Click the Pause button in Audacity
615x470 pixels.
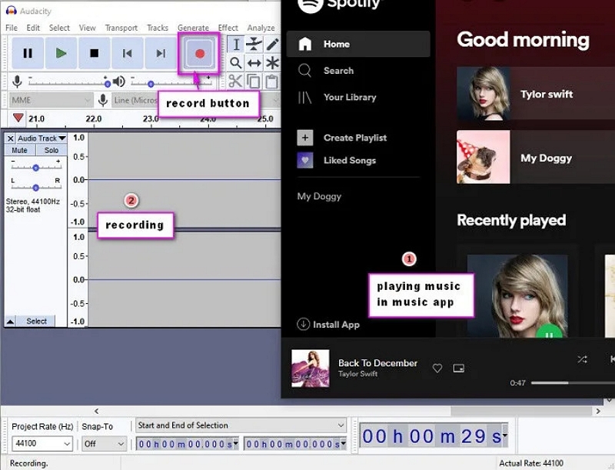tap(28, 53)
